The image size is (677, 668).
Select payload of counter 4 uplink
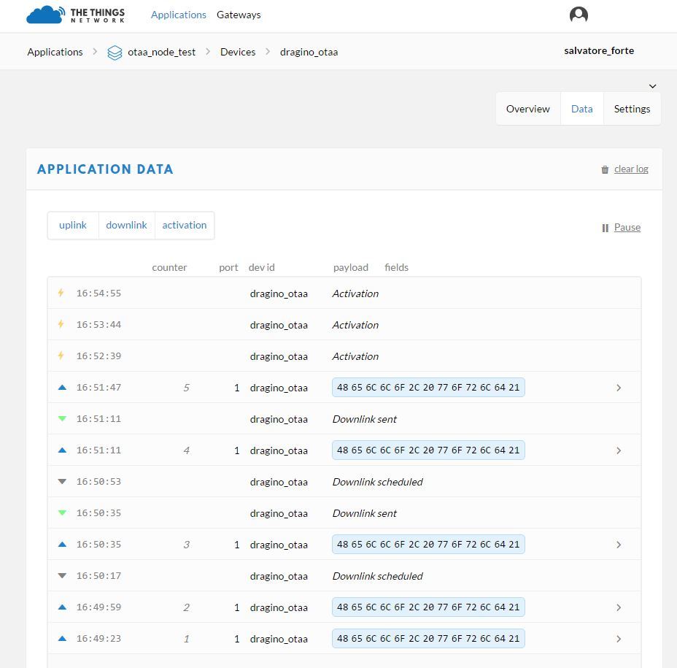[x=428, y=450]
